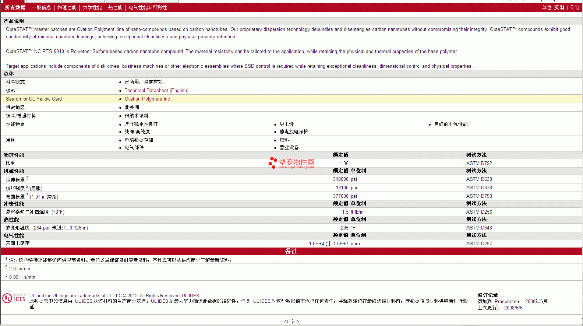Click the 1.0E+7 ohm resistivity value
This screenshot has height=326, width=583.
[x=346, y=243]
